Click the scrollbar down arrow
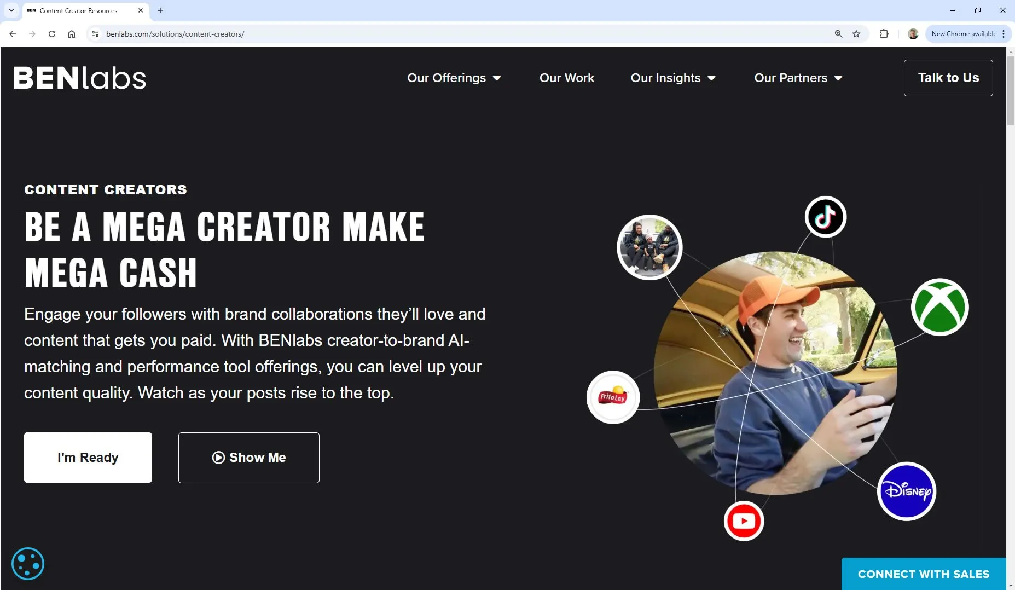The height and width of the screenshot is (590, 1015). click(1010, 586)
